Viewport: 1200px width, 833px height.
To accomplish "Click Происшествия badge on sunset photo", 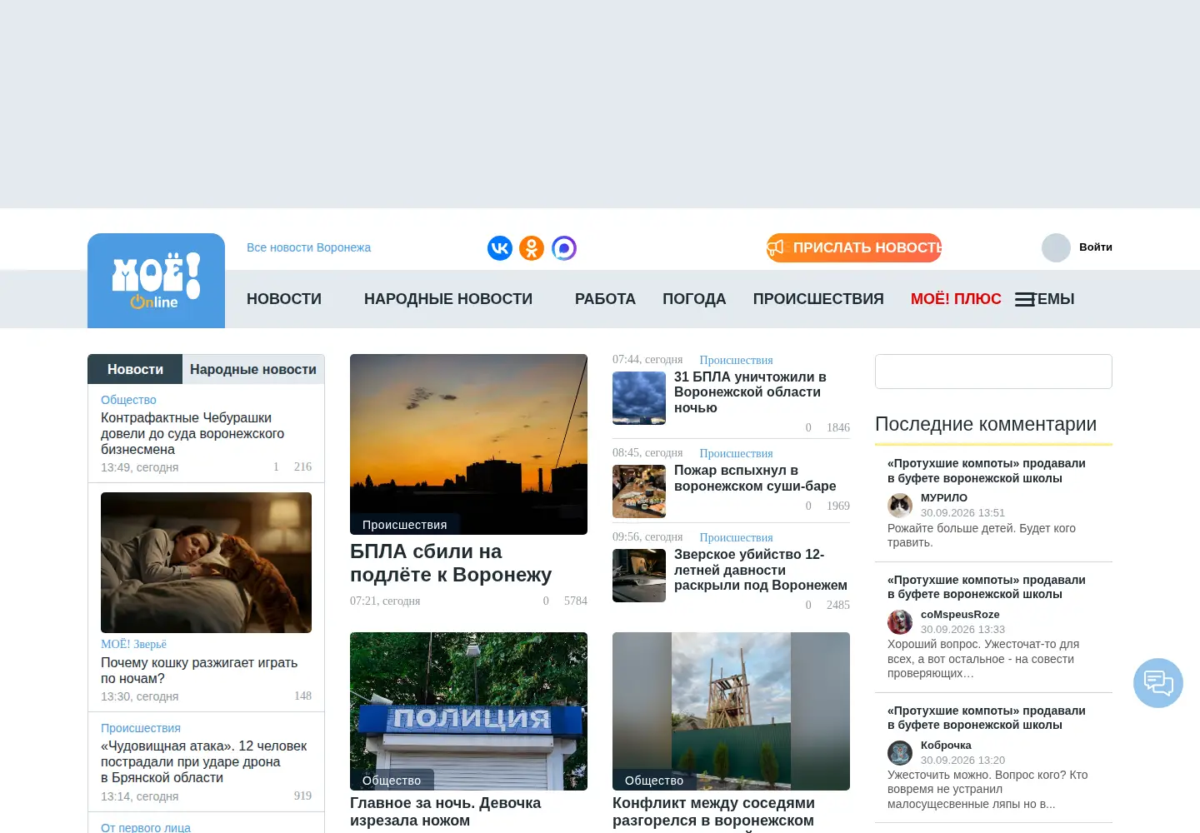I will (x=404, y=525).
